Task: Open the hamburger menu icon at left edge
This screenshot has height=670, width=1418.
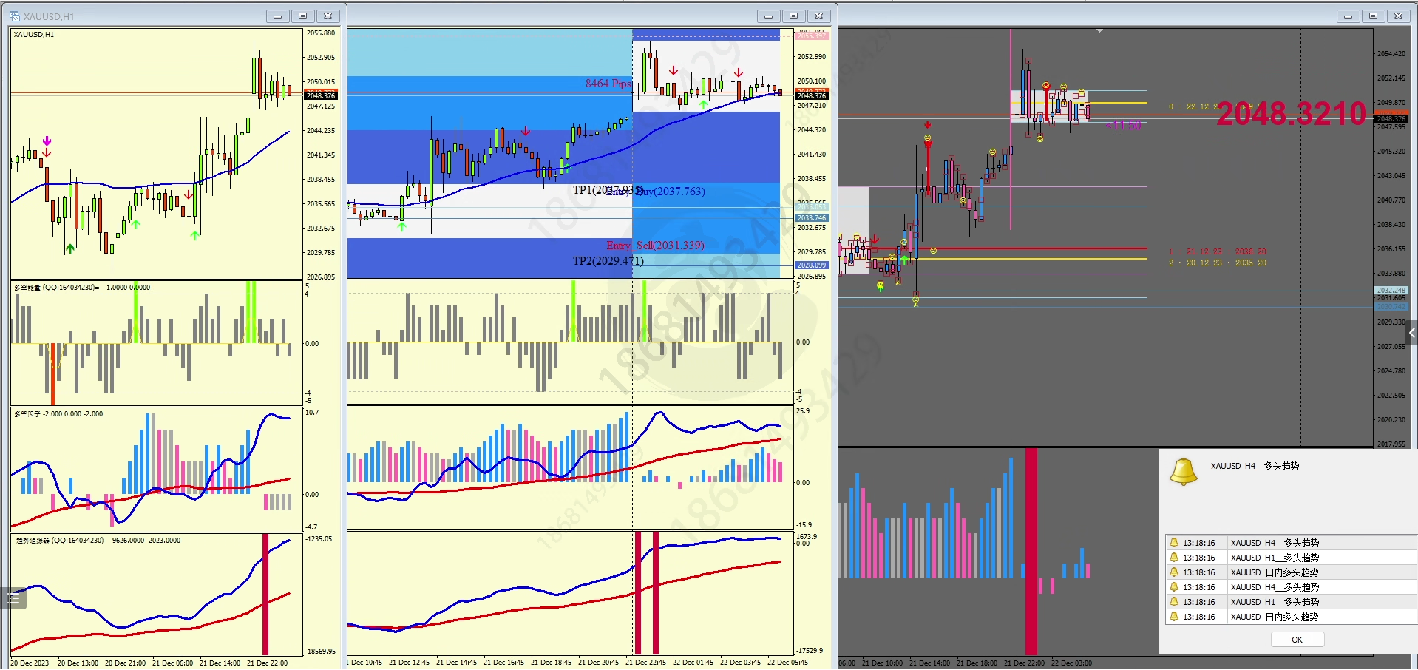Action: pyautogui.click(x=13, y=598)
